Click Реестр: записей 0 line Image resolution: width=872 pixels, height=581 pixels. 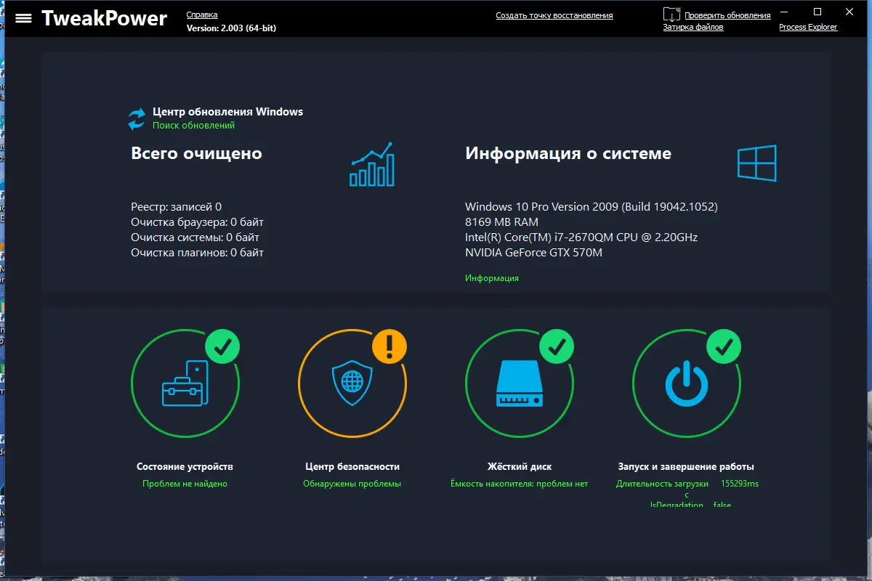click(176, 207)
